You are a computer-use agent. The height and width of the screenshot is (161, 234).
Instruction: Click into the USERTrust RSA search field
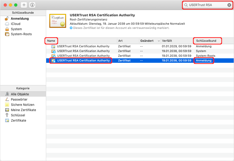(208, 5)
